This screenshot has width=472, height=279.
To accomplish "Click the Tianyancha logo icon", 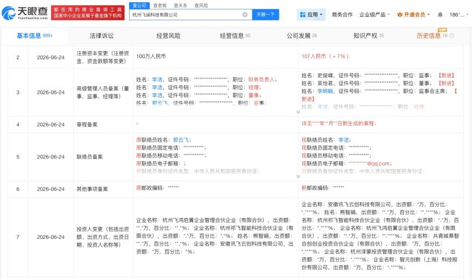I will point(9,13).
